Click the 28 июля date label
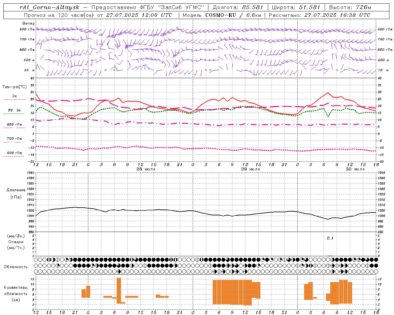Image resolution: width=394 pixels, height=315 pixels. (145, 169)
